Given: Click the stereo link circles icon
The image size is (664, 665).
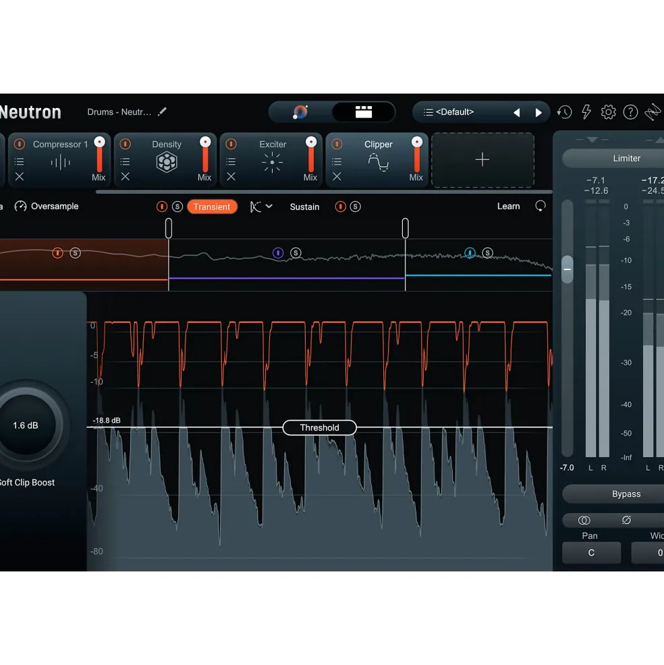Looking at the screenshot, I should click(584, 521).
